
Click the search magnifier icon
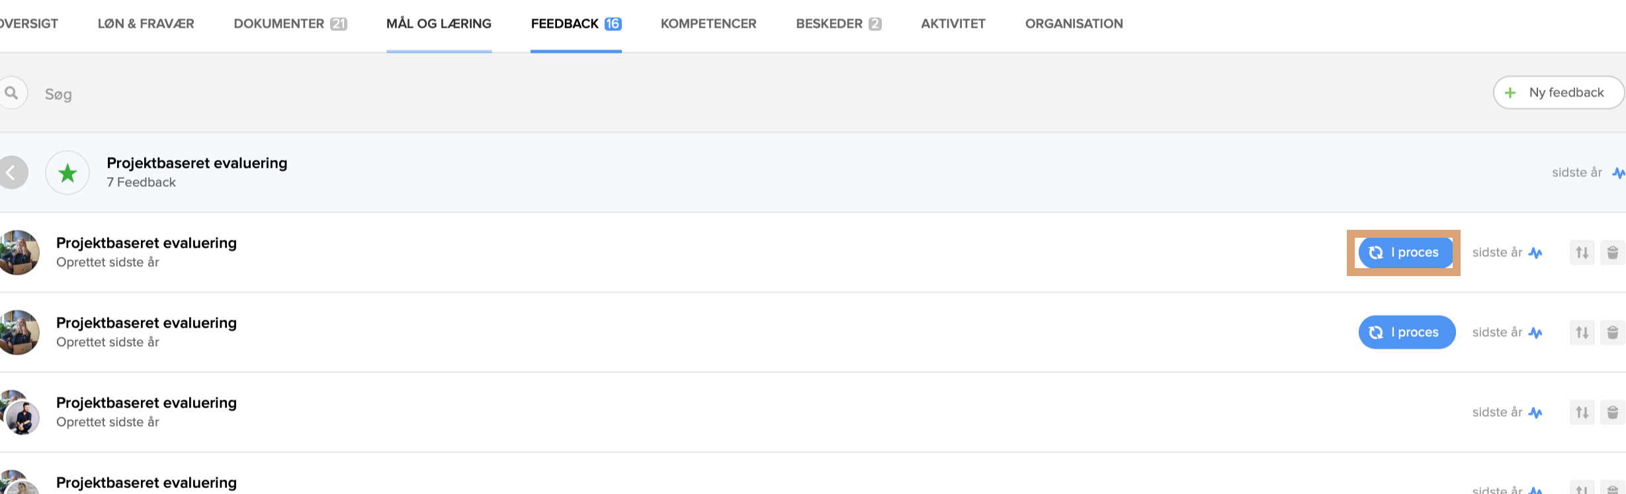[11, 93]
